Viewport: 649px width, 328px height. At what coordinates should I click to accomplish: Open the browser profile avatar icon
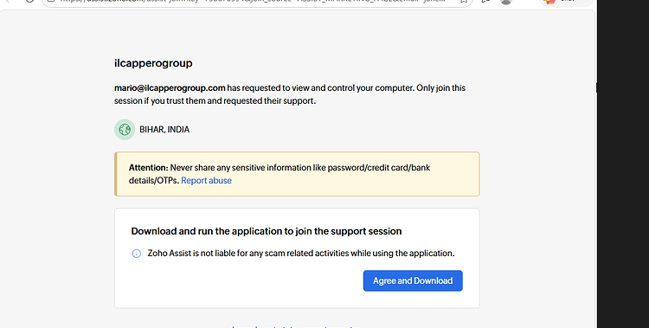click(506, 1)
